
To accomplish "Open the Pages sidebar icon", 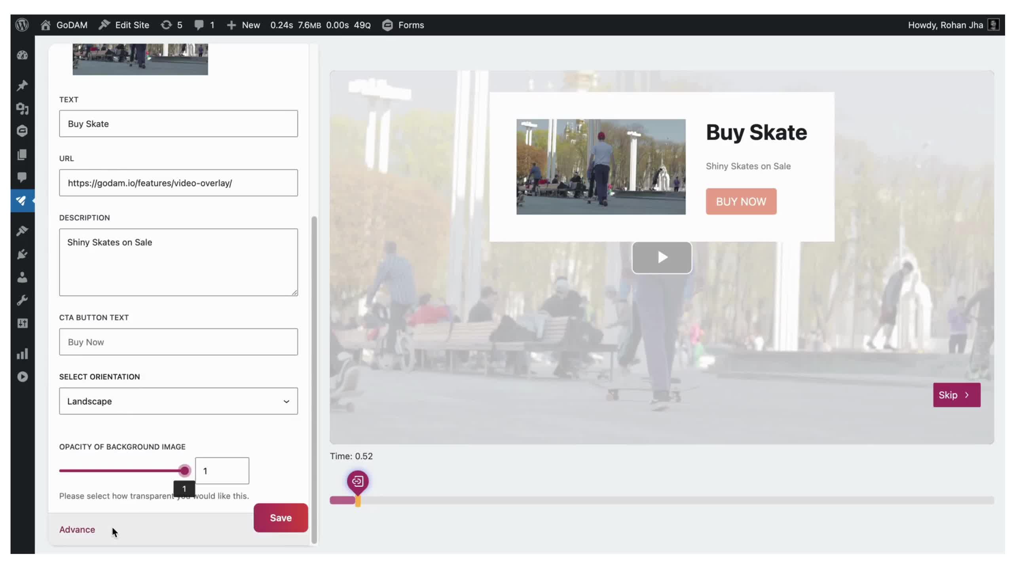I will [x=22, y=154].
